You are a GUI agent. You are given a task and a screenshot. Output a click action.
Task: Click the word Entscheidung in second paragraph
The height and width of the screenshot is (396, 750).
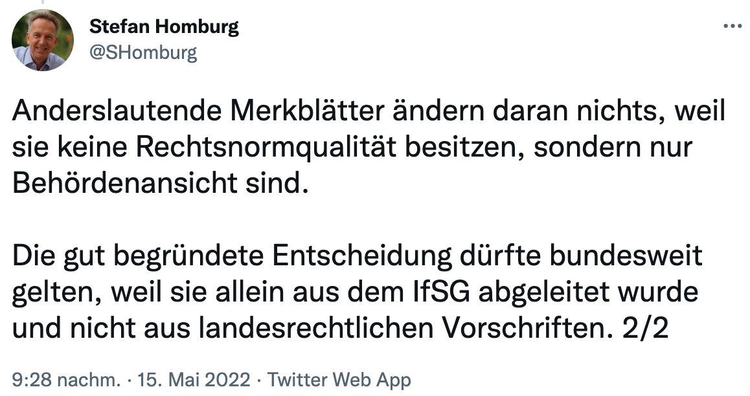(x=361, y=256)
